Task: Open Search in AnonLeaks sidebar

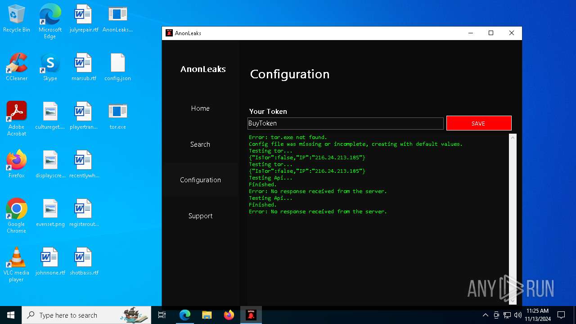Action: tap(200, 144)
